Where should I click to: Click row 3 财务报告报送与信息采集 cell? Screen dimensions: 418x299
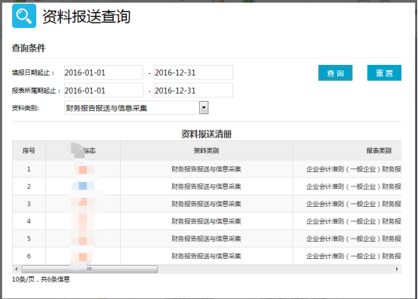(206, 204)
